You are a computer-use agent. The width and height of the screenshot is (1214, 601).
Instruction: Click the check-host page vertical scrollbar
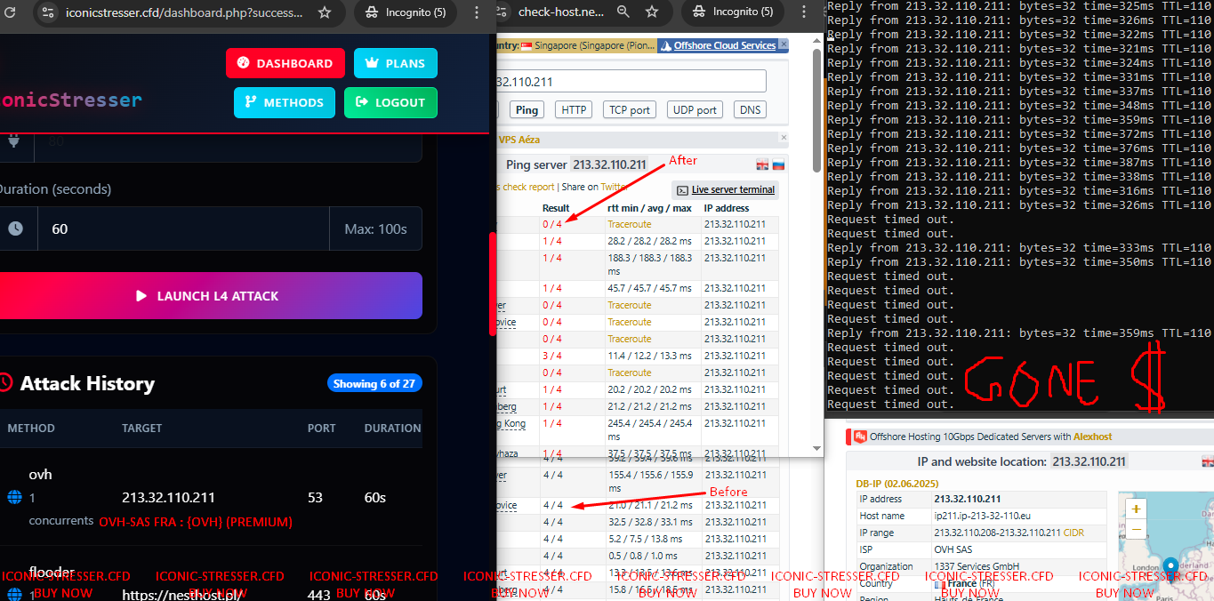pos(816,110)
